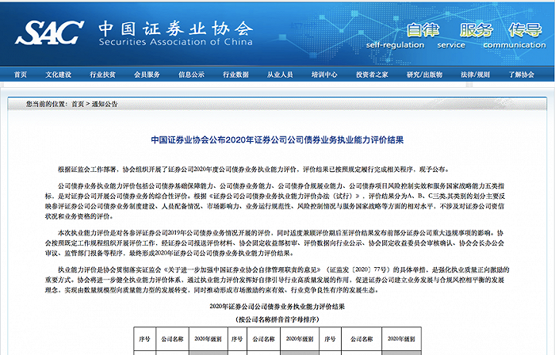Go to 行业数据 in the navigation bar

click(235, 74)
